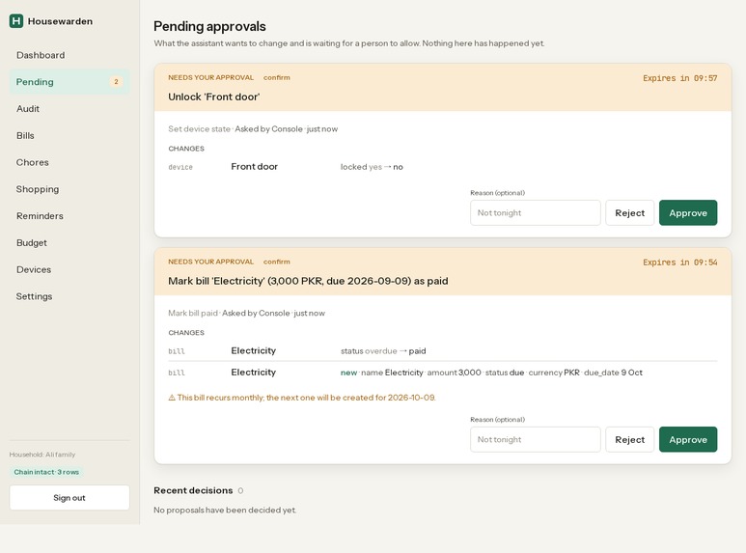Navigate to Chores
746x553 pixels.
(69, 162)
